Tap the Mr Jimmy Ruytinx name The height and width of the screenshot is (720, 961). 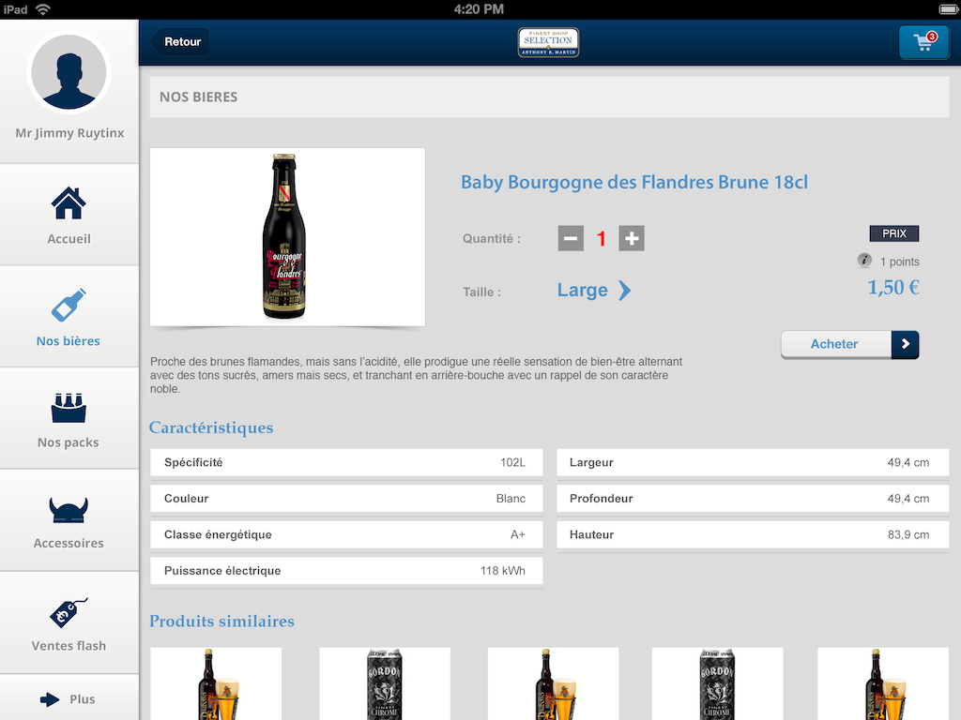69,133
